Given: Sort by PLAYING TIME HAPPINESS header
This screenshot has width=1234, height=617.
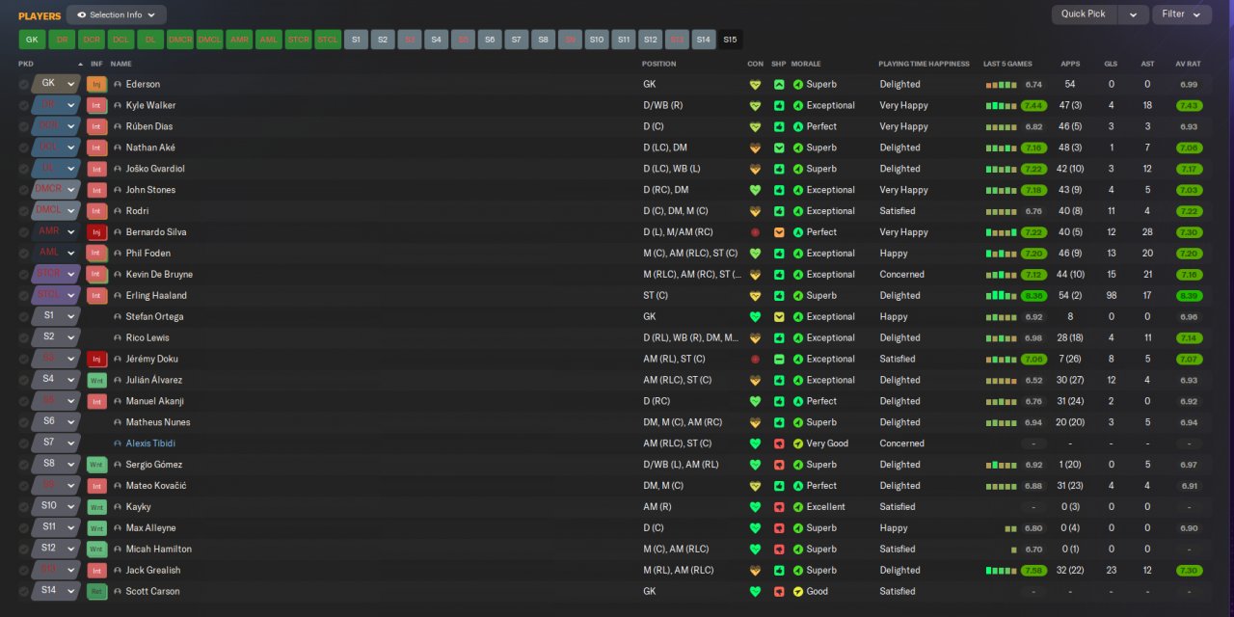Looking at the screenshot, I should point(924,64).
